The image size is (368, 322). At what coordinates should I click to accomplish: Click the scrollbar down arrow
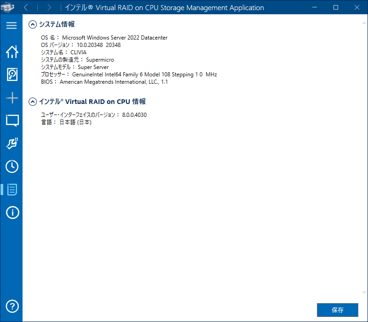click(364, 293)
